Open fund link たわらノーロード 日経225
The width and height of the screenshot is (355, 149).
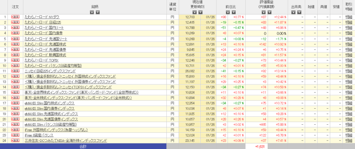[x=43, y=22]
